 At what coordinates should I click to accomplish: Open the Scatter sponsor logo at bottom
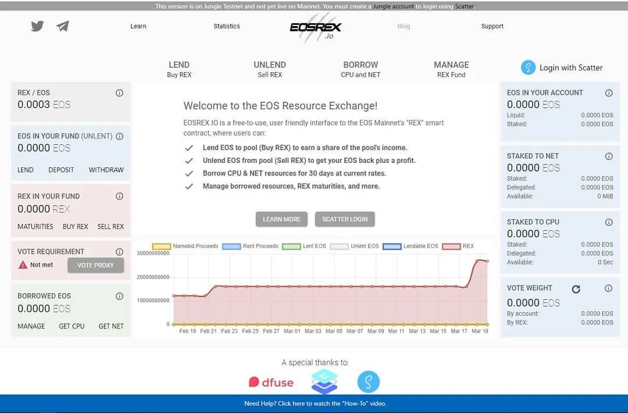(x=369, y=381)
